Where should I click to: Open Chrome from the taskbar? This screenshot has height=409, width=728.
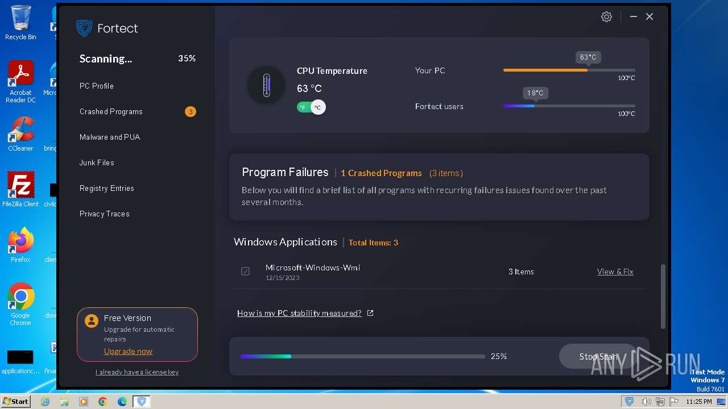click(x=103, y=402)
